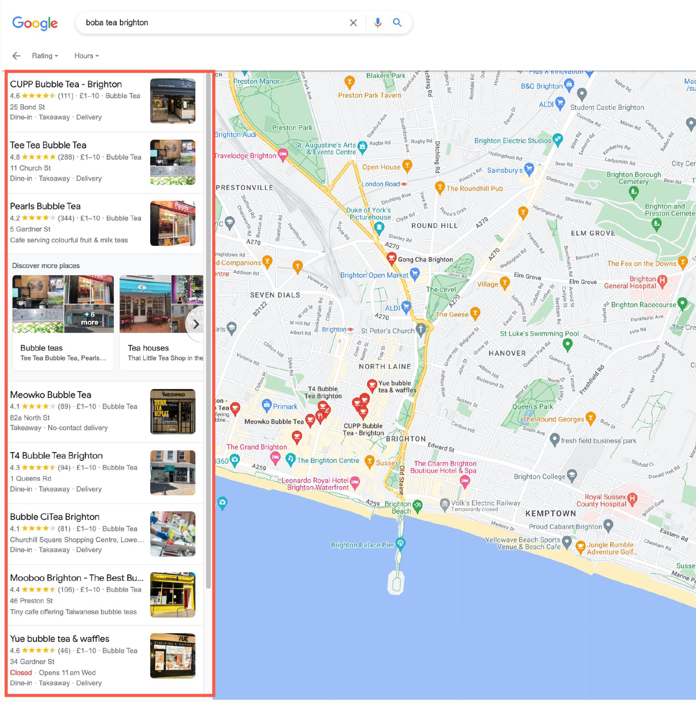Screen dimensions: 696x702
Task: Click Student Castle Brighton marker
Action: 582,94
